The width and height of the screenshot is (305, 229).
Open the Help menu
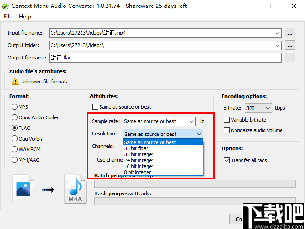pyautogui.click(x=25, y=17)
